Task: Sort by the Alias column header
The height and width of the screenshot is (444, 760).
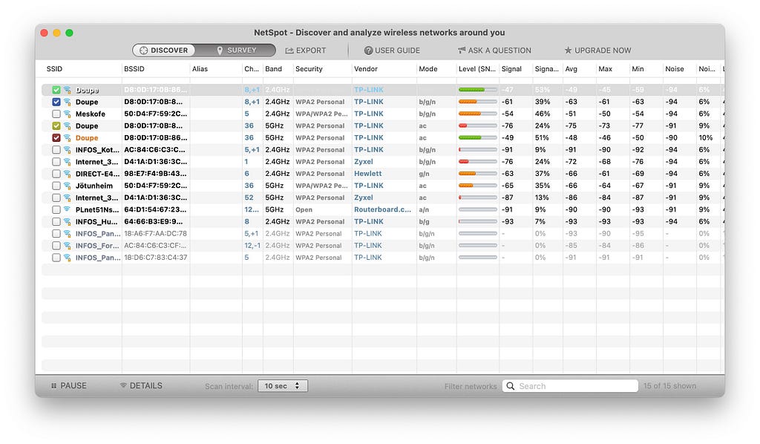Action: 200,69
